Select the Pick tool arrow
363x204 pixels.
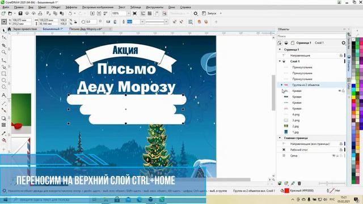click(4, 31)
